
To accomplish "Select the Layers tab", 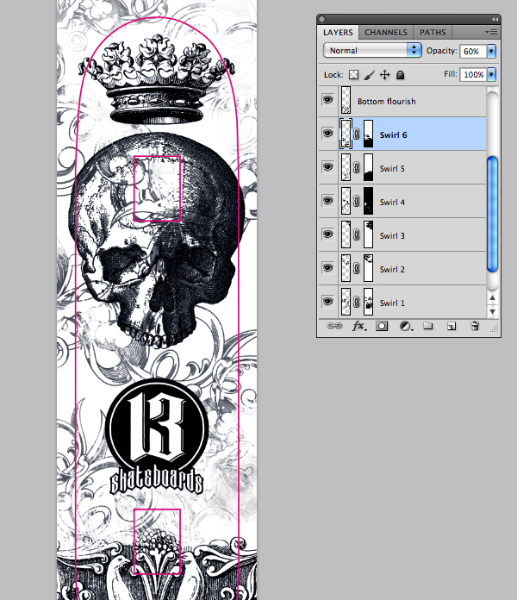I will point(338,33).
